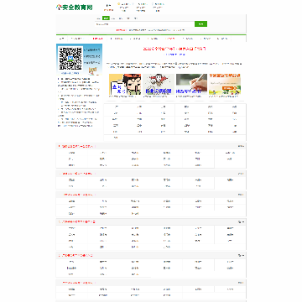This screenshot has height=302, width=302.
Task: Click the green search button
Action: (x=200, y=24)
